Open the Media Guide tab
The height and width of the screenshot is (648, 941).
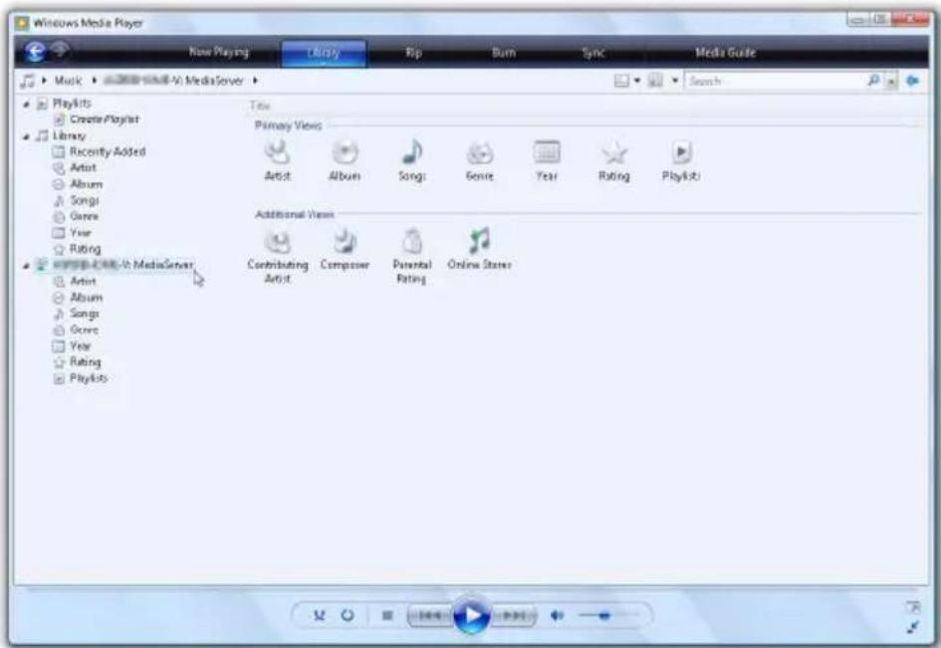[x=726, y=53]
